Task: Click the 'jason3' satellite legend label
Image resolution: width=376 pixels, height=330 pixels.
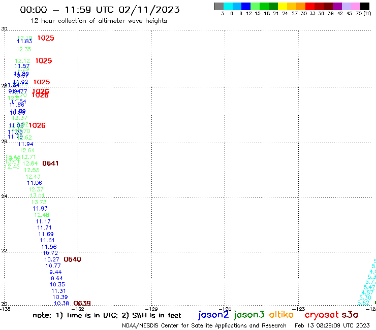Action: (249, 315)
